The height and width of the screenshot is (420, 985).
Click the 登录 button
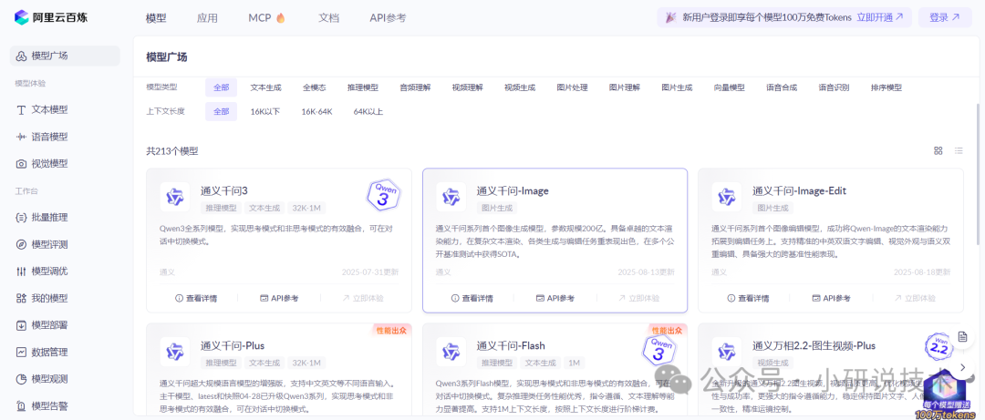945,17
